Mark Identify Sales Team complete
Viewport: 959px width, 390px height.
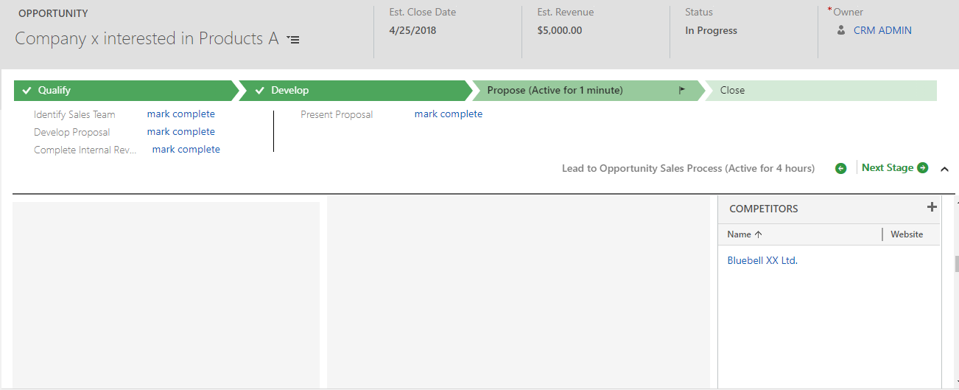coord(181,114)
